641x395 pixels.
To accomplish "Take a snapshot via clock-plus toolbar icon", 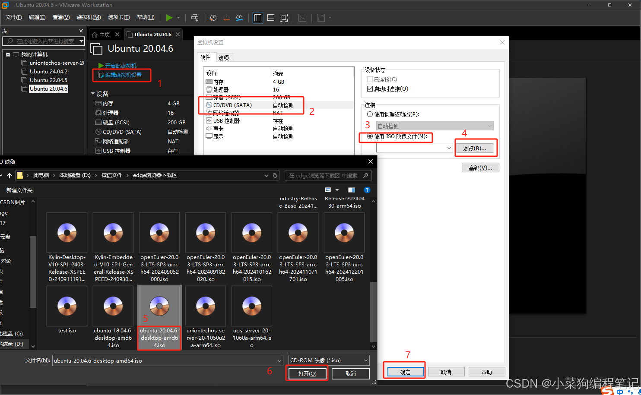I will coord(213,18).
